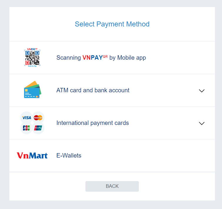Select the UnionPay logo
The width and height of the screenshot is (222, 209).
[x=38, y=128]
